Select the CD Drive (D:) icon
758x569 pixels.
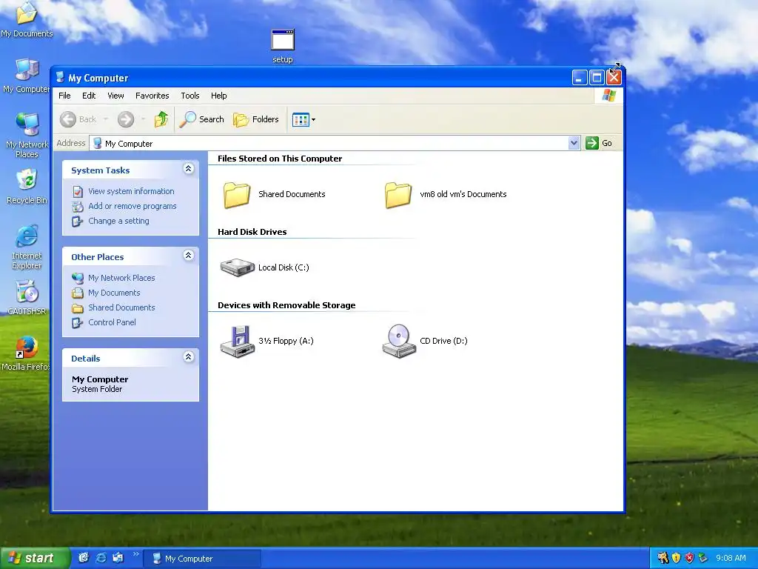399,341
